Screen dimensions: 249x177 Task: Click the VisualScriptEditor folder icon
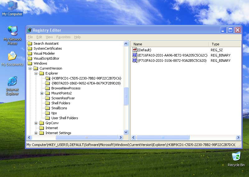[x=30, y=58]
